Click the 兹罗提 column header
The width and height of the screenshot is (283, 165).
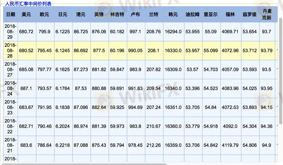coord(250,14)
